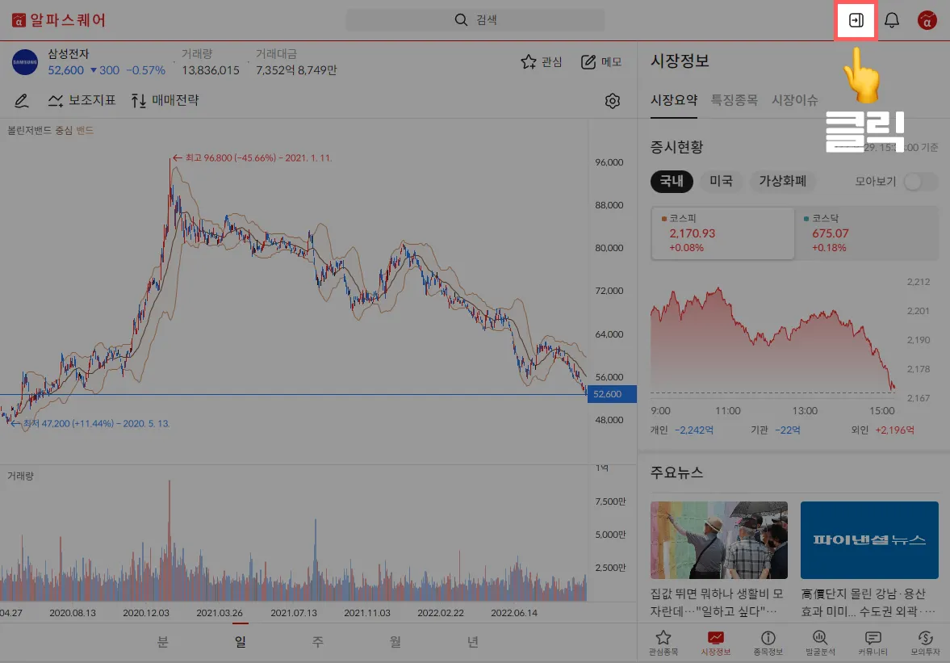Image resolution: width=950 pixels, height=663 pixels.
Task: Add 삼성전자 to 관심 favorites
Action: (542, 62)
